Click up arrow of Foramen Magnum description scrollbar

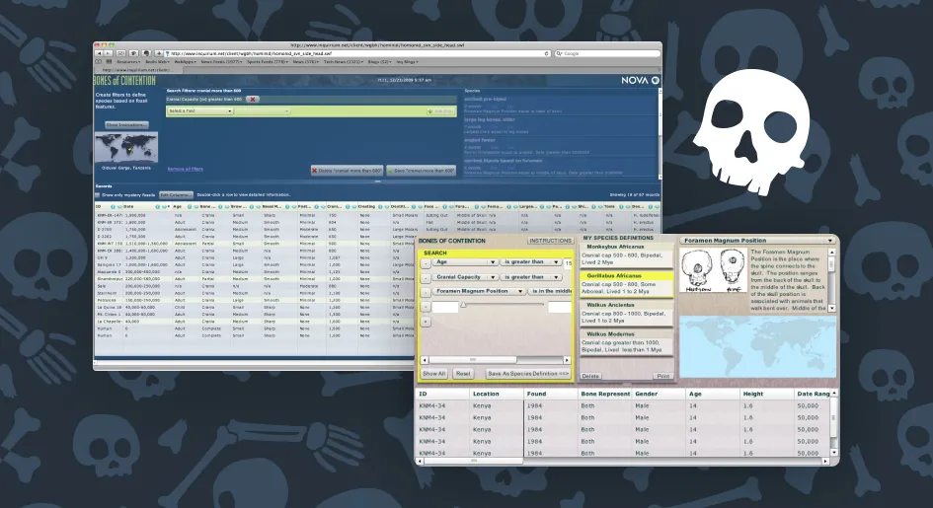832,253
